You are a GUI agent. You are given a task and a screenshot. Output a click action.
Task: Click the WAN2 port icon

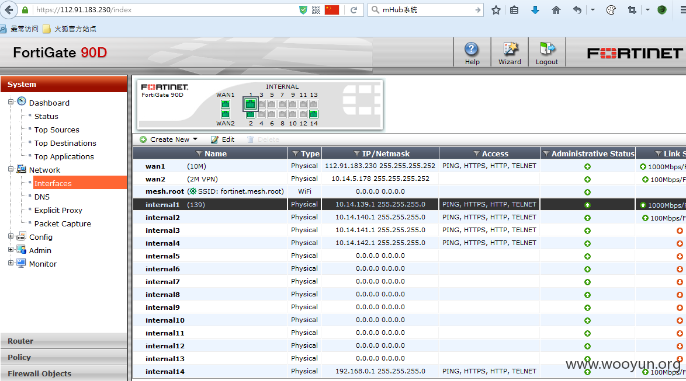226,114
